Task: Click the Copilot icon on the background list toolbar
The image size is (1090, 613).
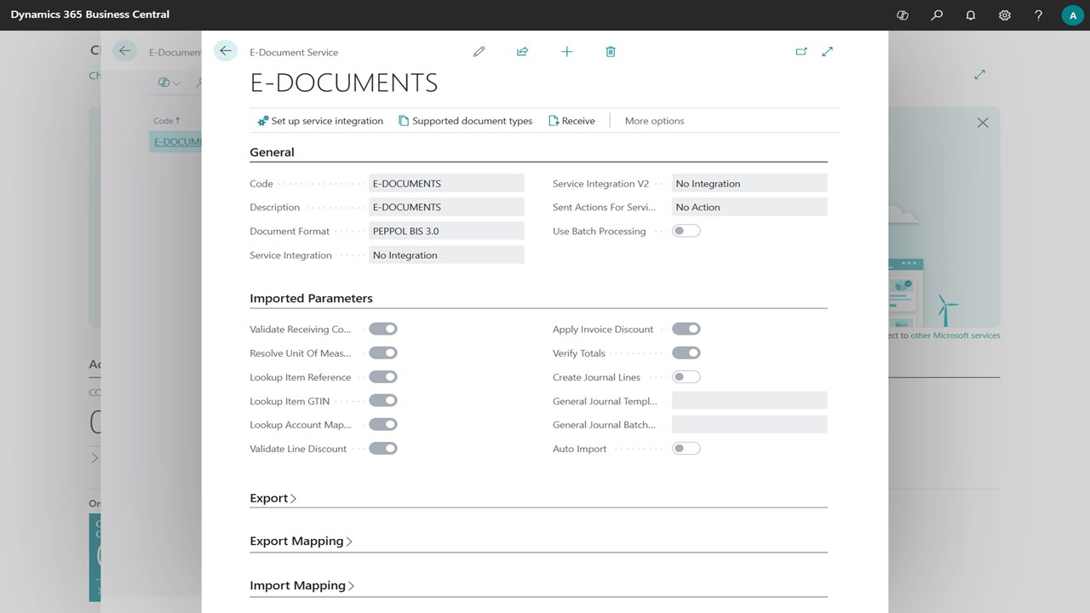Action: coord(163,83)
